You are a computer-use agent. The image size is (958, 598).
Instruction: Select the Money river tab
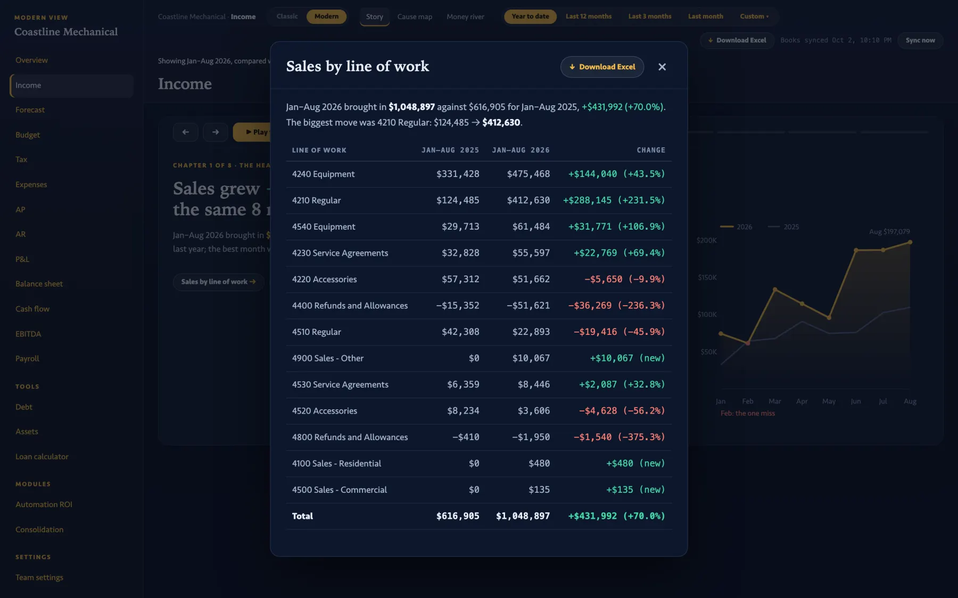pyautogui.click(x=465, y=17)
